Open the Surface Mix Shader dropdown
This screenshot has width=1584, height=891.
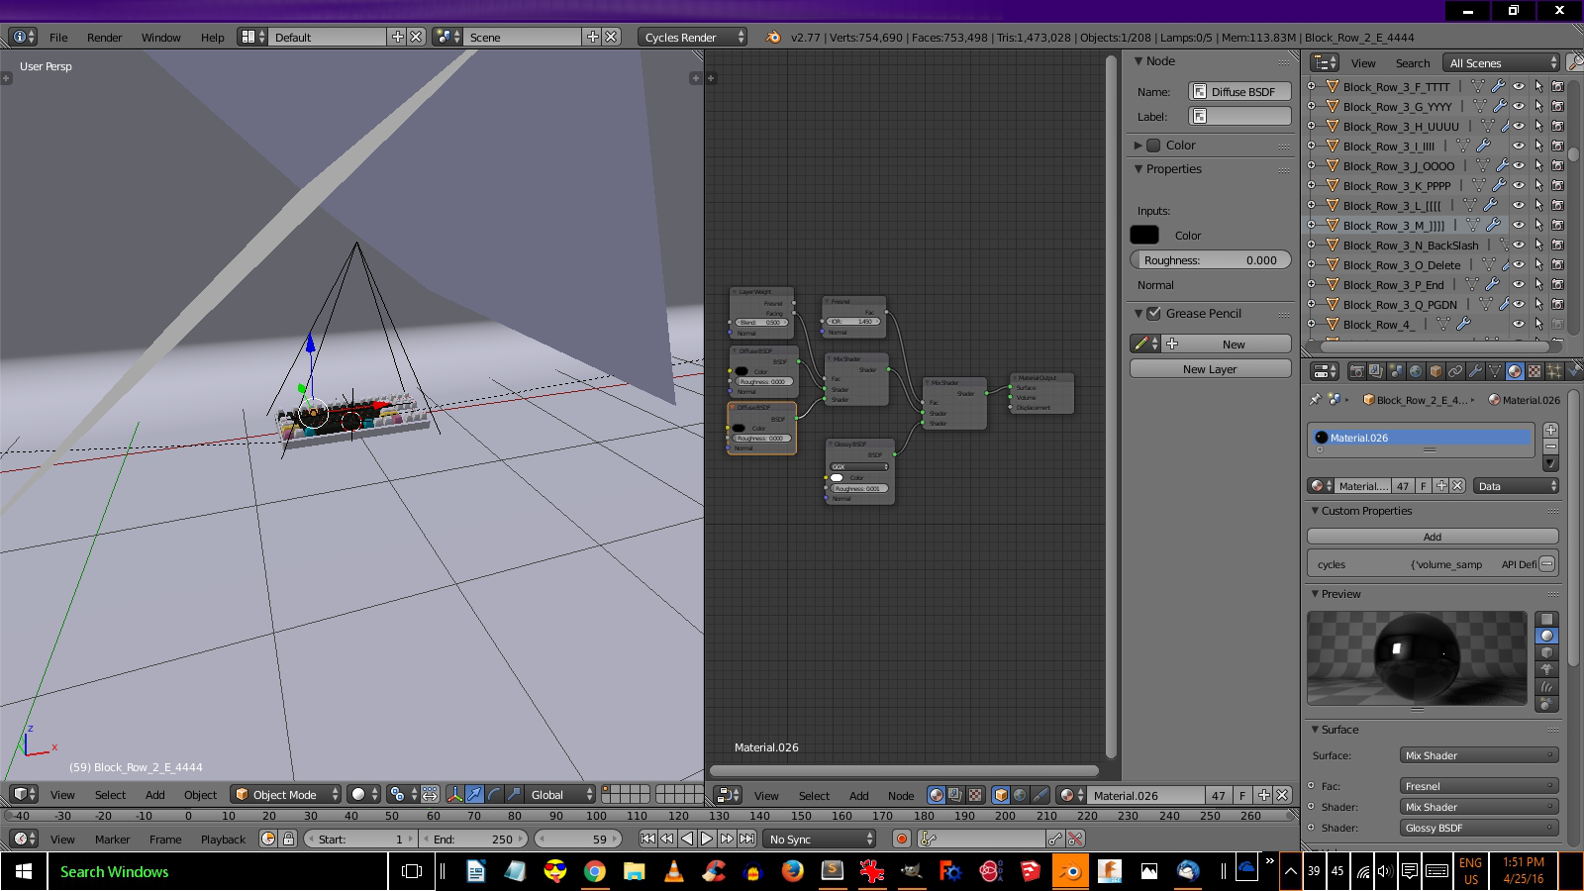(x=1479, y=755)
